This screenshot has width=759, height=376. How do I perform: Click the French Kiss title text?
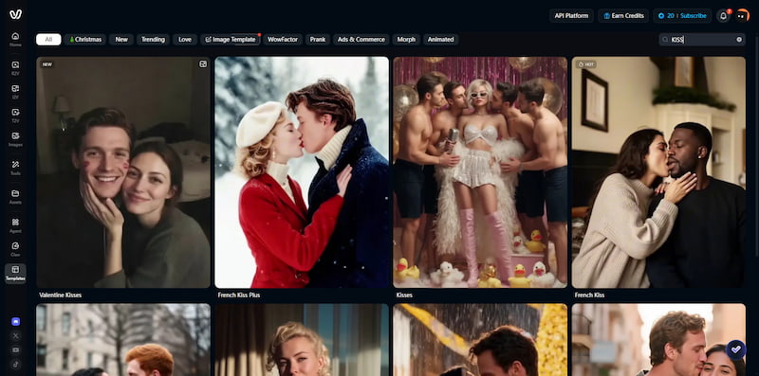[x=589, y=295]
